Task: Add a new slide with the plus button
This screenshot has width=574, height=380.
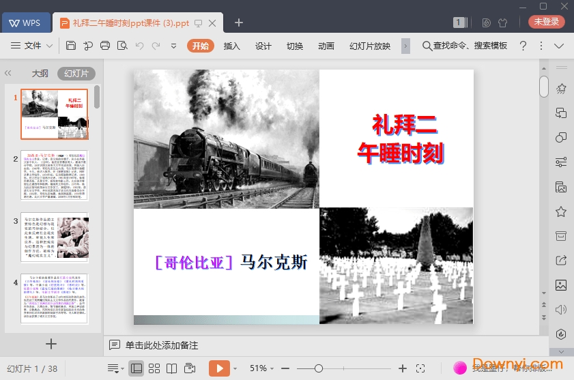Action: [51, 344]
